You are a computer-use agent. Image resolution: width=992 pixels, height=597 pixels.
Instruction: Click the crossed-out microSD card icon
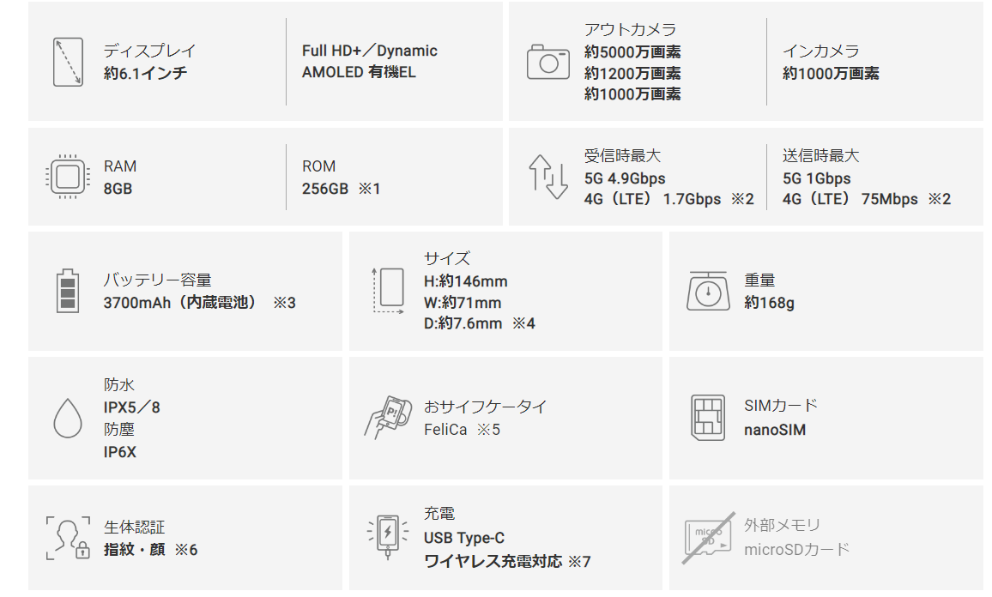click(x=709, y=538)
